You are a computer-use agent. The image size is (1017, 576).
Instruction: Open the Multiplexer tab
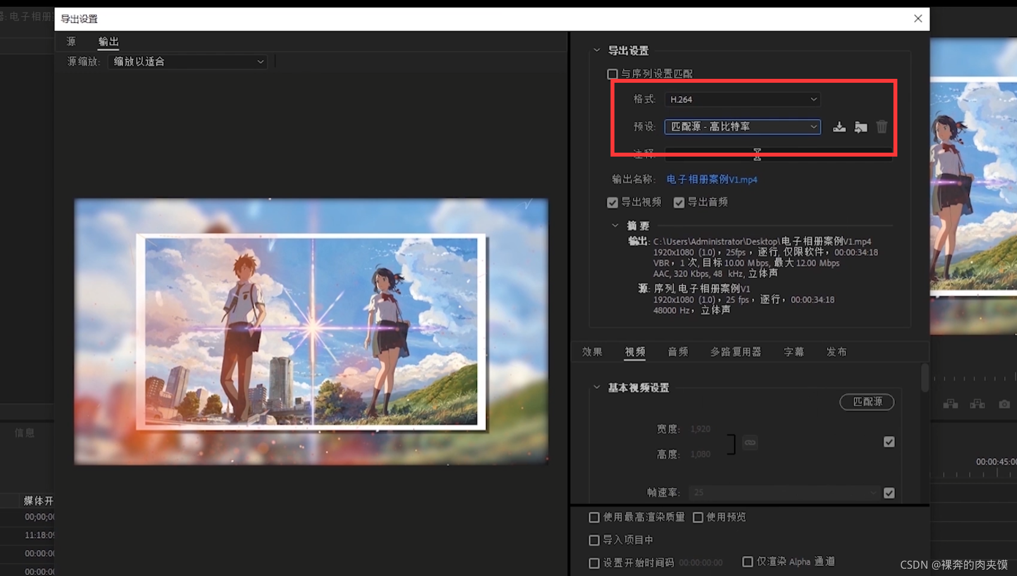tap(736, 352)
